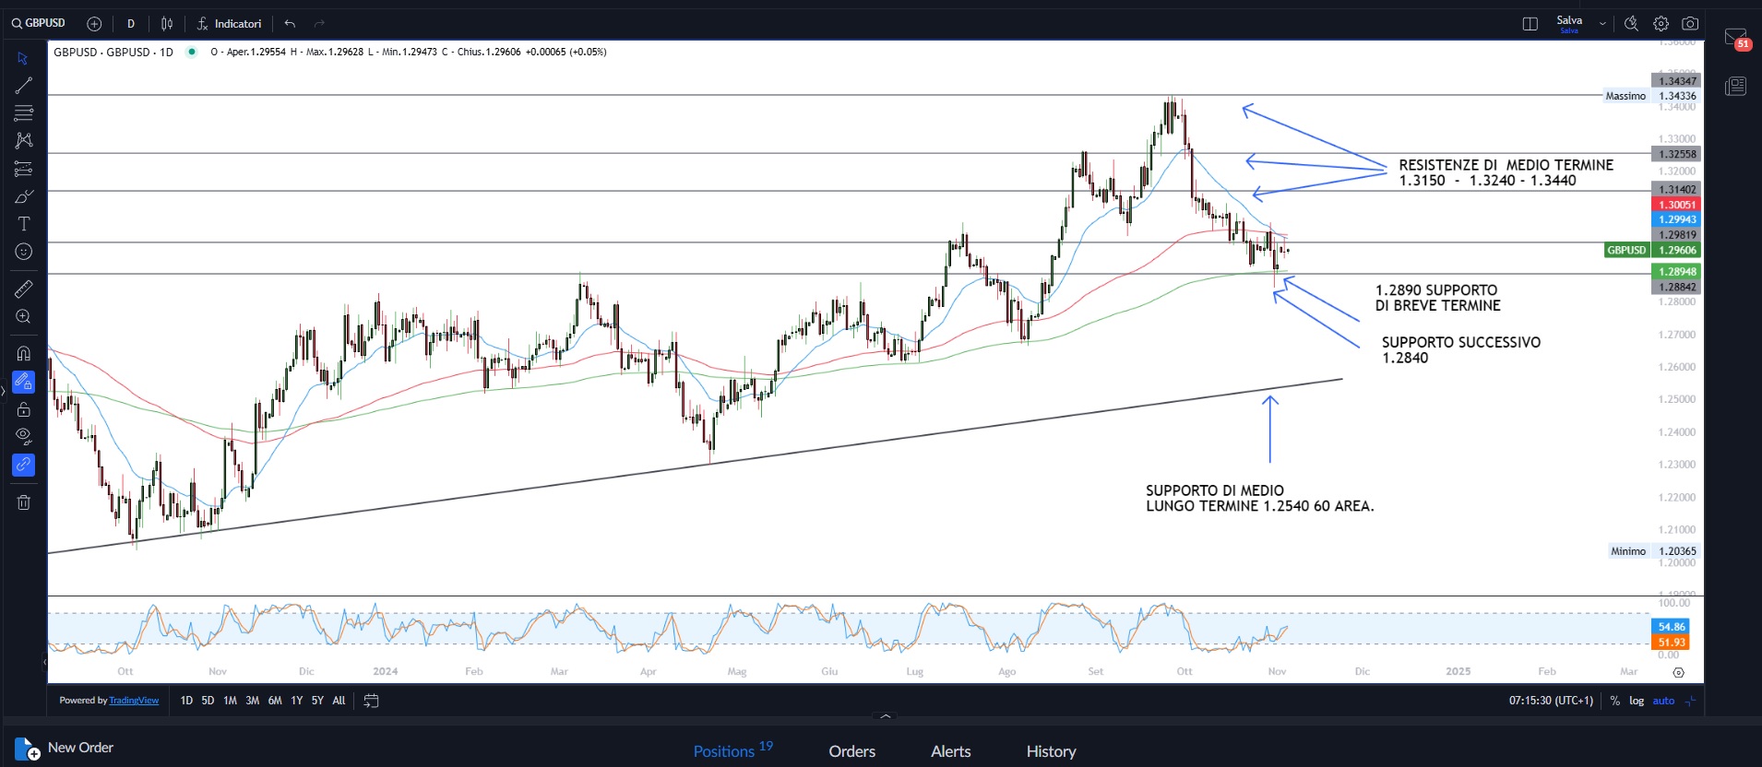Expand the chart type candlestick selector
The image size is (1762, 767).
pyautogui.click(x=167, y=24)
